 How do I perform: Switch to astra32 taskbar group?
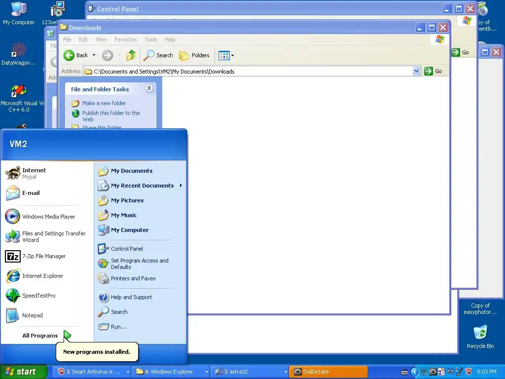[249, 372]
